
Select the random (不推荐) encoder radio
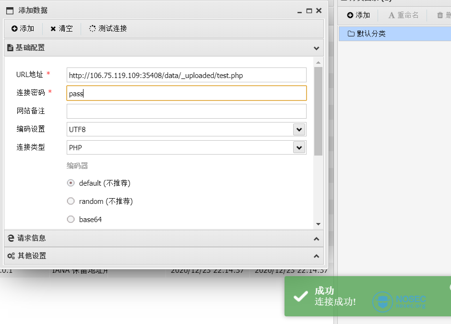tap(71, 201)
